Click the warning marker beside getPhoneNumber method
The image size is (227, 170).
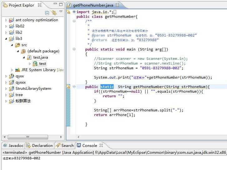coord(68,87)
